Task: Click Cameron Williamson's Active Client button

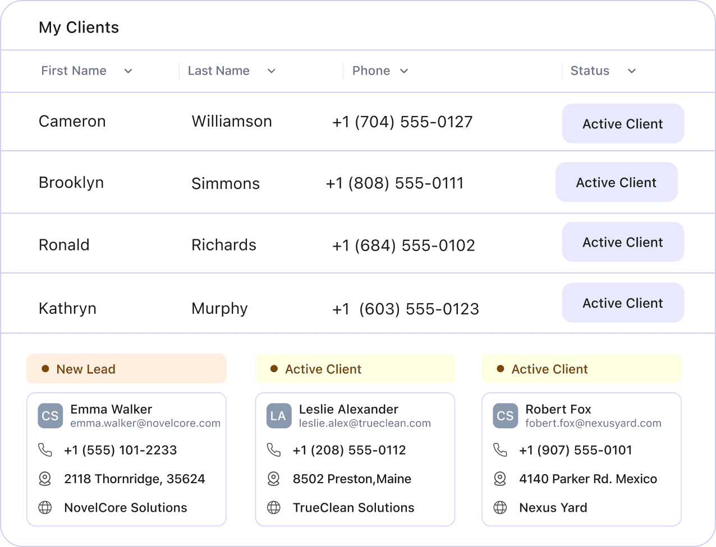Action: (x=623, y=123)
